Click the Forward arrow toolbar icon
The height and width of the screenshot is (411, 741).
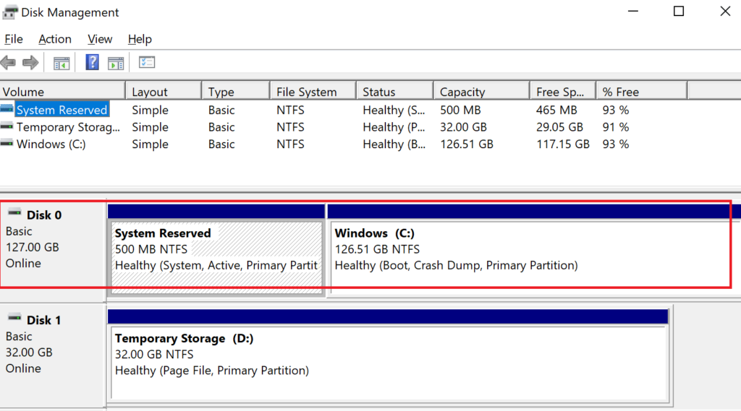point(30,62)
